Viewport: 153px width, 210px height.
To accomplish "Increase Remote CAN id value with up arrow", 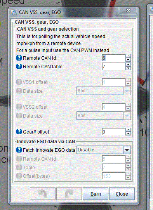I will [128, 56].
